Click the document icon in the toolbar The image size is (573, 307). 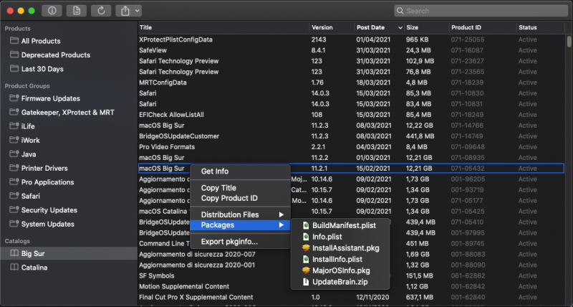77,11
